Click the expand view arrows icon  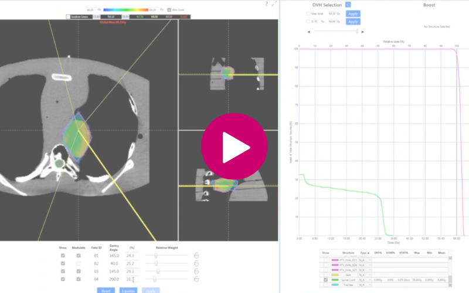[274, 4]
